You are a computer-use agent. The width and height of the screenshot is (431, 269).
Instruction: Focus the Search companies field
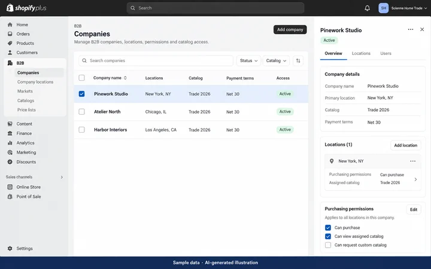(x=156, y=60)
